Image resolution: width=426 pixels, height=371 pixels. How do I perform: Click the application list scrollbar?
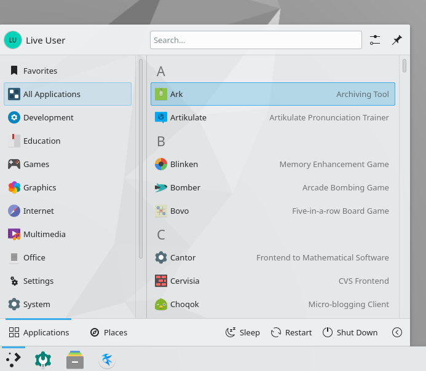404,66
